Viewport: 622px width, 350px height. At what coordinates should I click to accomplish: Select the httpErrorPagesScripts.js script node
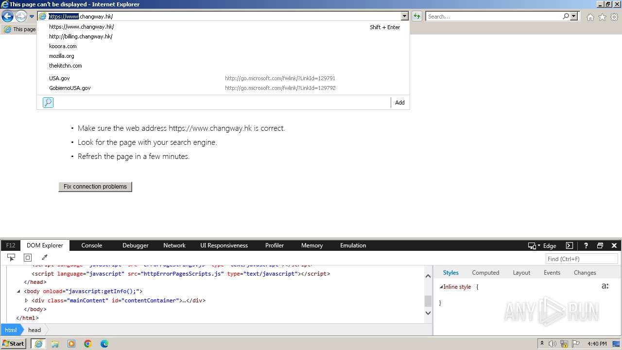pos(181,274)
